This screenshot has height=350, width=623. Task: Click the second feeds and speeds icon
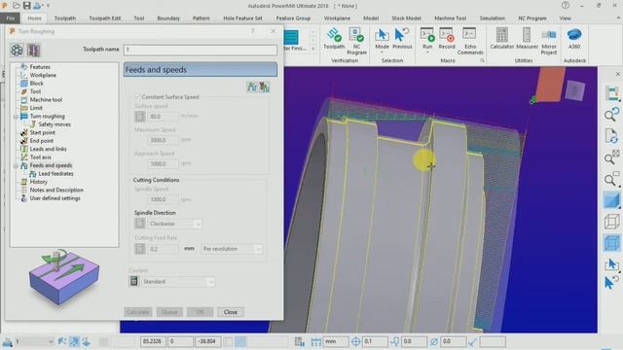265,87
